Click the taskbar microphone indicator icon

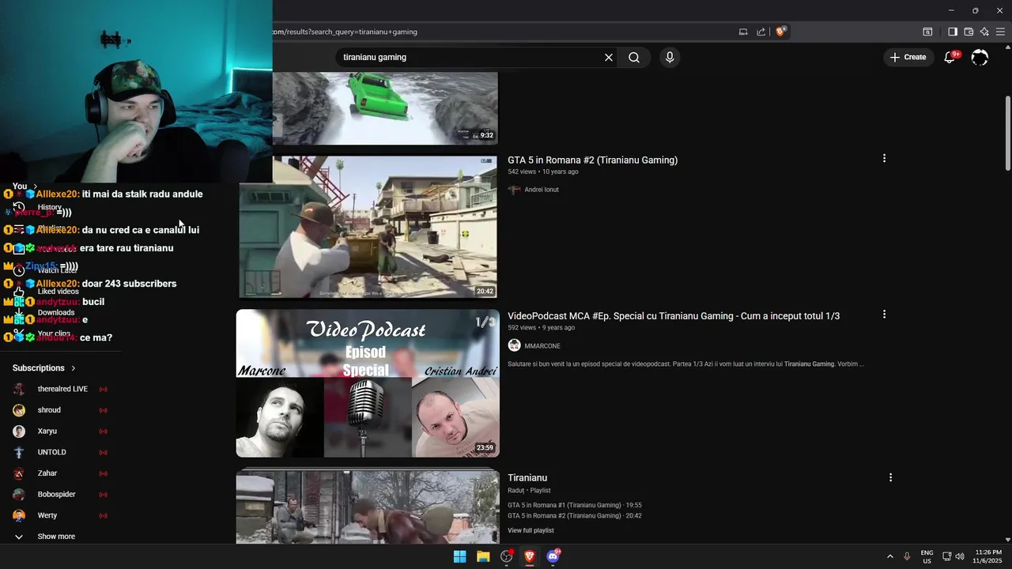(x=907, y=556)
